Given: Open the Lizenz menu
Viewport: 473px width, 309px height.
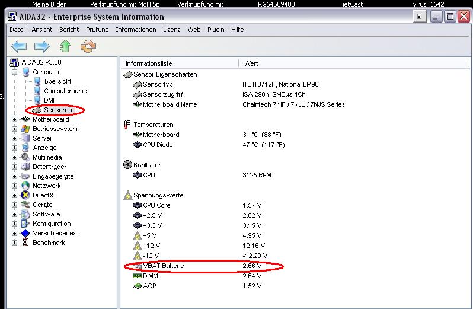Looking at the screenshot, I should coord(172,30).
